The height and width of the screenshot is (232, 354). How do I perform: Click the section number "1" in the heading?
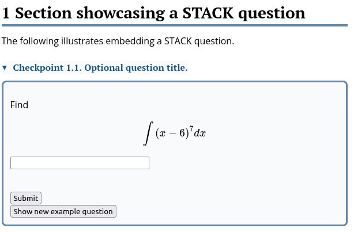(6, 13)
